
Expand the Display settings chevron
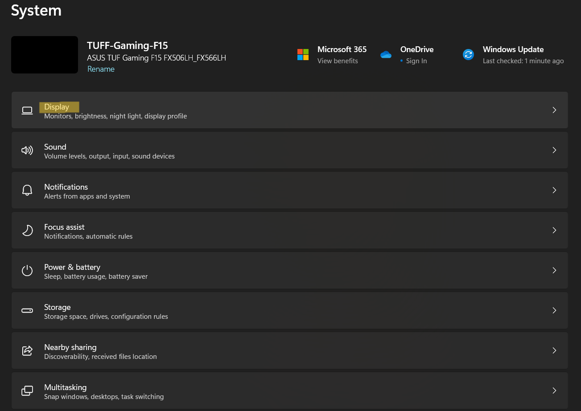pyautogui.click(x=554, y=110)
